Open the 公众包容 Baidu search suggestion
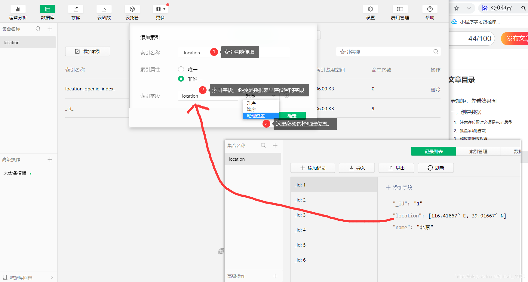The width and height of the screenshot is (528, 282). (x=497, y=8)
